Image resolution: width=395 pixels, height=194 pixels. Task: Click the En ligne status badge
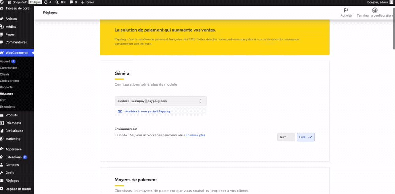pos(35,2)
